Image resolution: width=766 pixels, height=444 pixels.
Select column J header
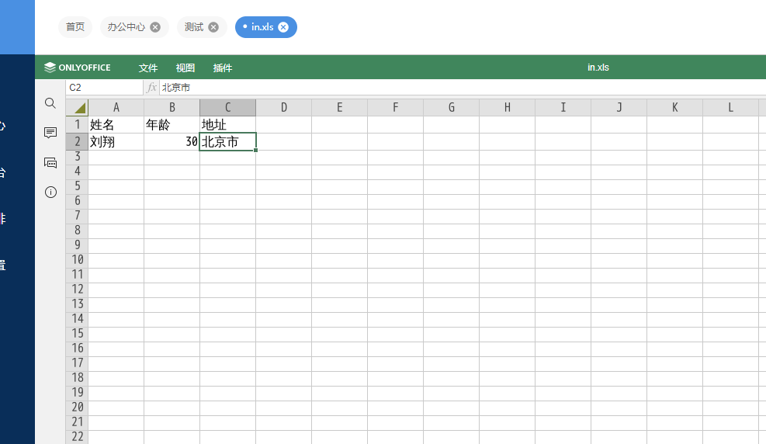[619, 107]
